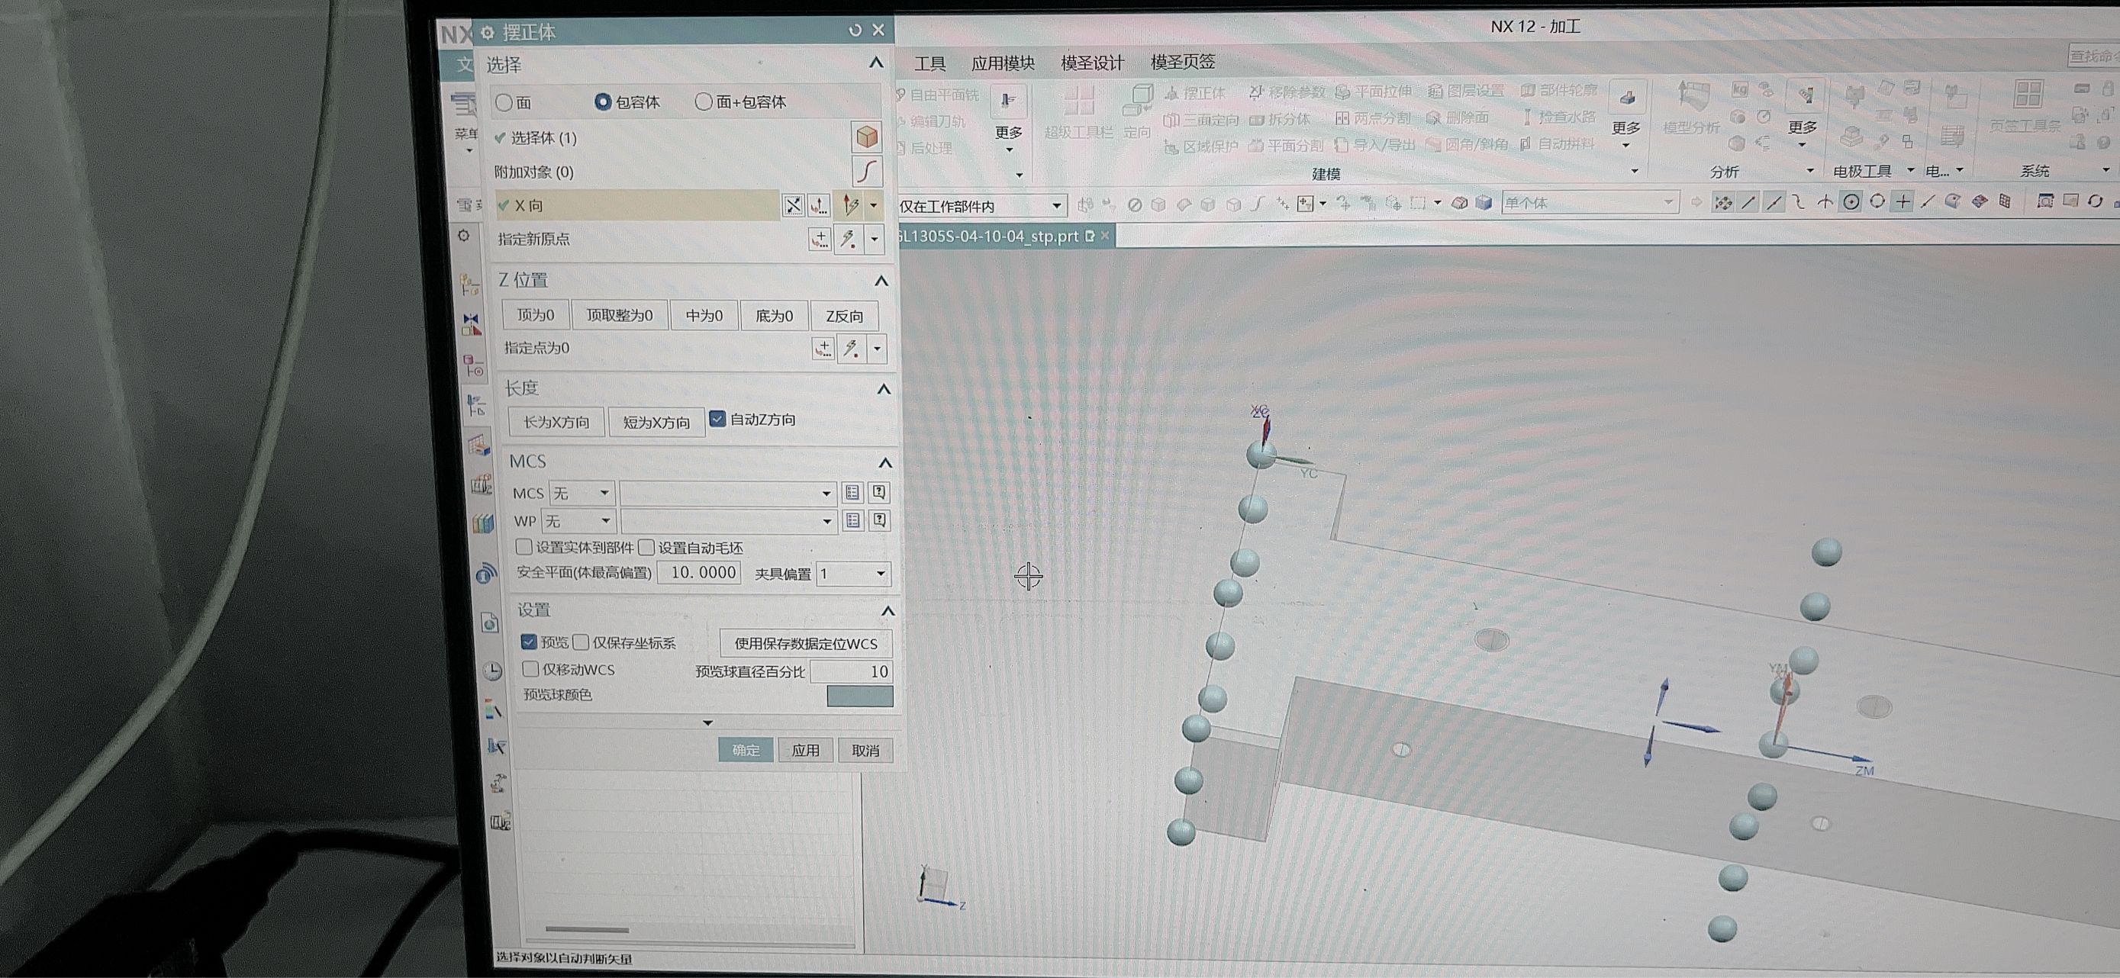Collapse the 选择 section
This screenshot has width=2120, height=978.
(877, 63)
